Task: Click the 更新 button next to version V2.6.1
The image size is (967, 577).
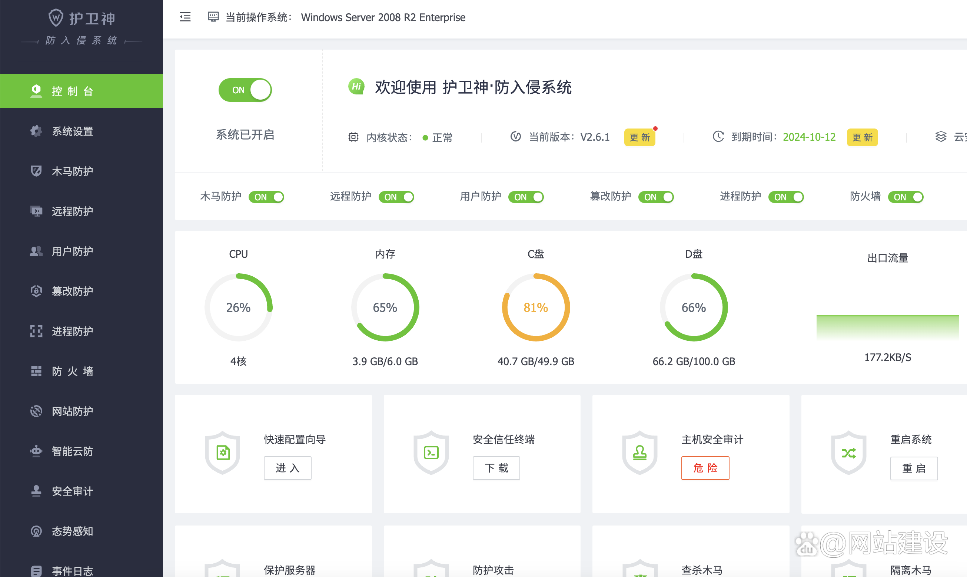Action: pos(639,137)
